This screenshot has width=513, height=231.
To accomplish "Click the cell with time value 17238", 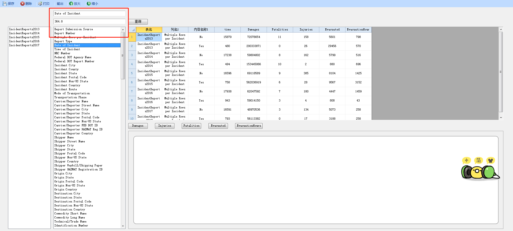I will (x=227, y=55).
